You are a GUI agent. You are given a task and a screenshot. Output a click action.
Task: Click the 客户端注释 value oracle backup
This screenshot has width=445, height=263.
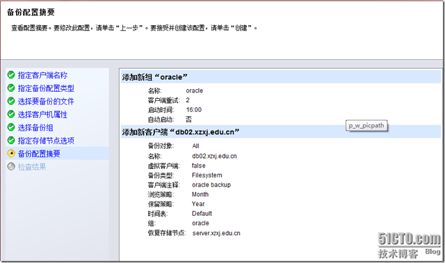click(211, 185)
